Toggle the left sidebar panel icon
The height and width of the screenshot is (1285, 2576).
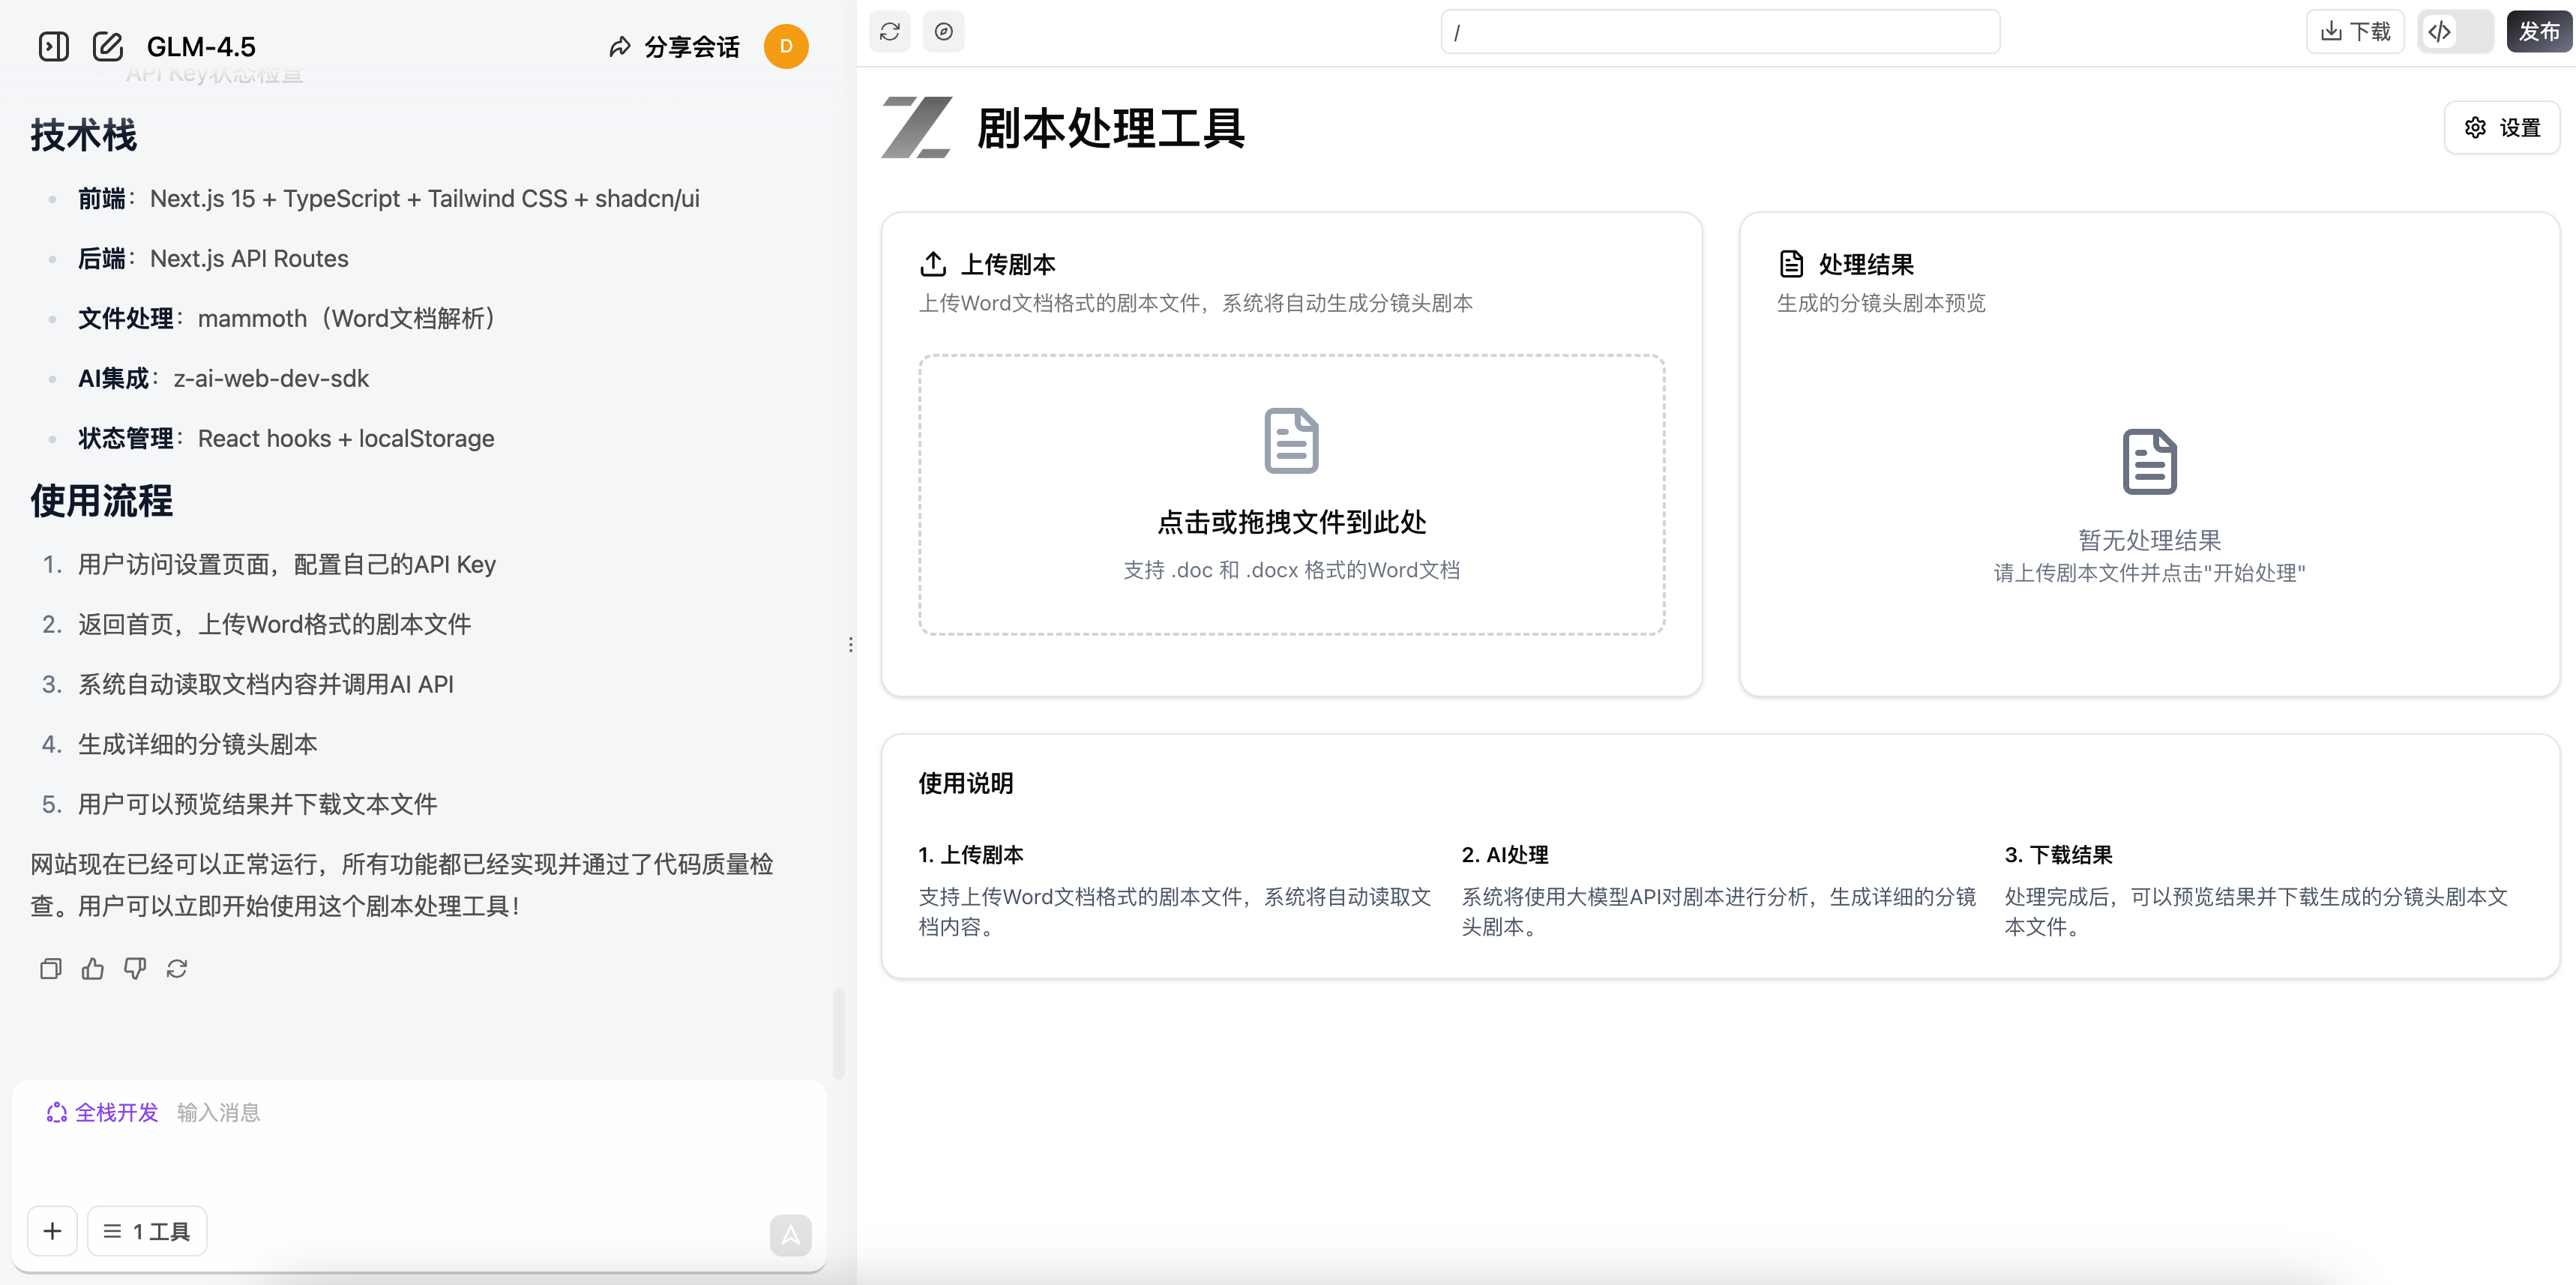[53, 46]
